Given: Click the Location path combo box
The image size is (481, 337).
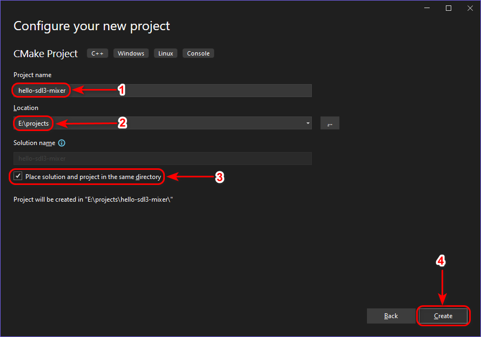Looking at the screenshot, I should 162,123.
